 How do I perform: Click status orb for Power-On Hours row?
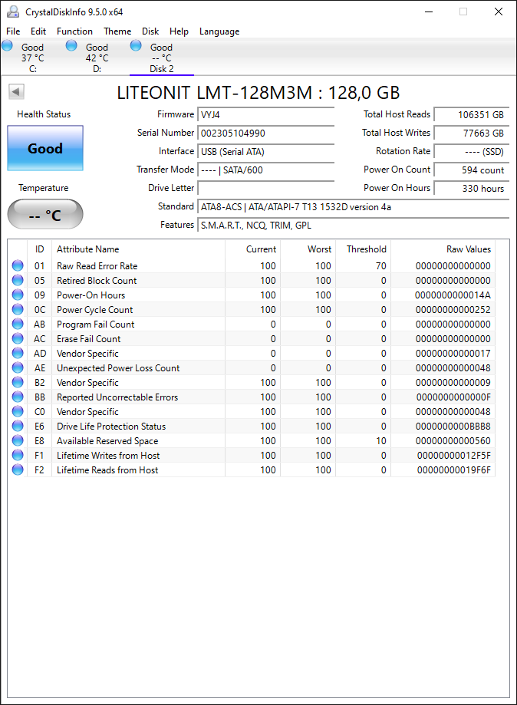(18, 295)
